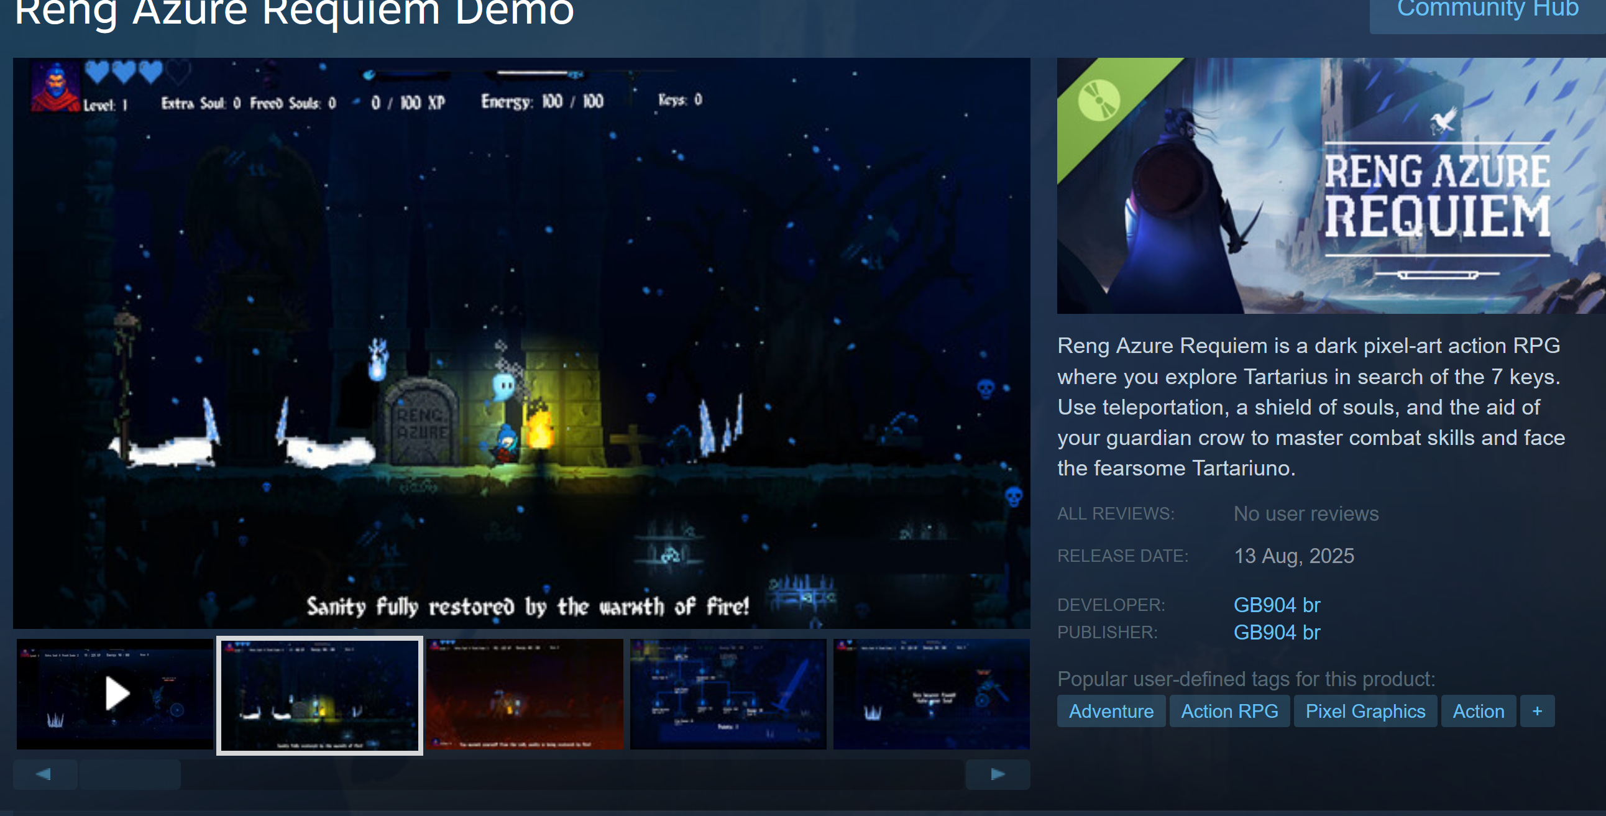Select the red lava screenshot thumbnail
The height and width of the screenshot is (816, 1606).
(x=525, y=694)
